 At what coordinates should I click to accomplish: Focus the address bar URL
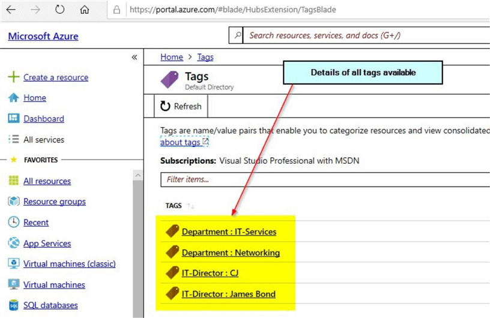(233, 10)
